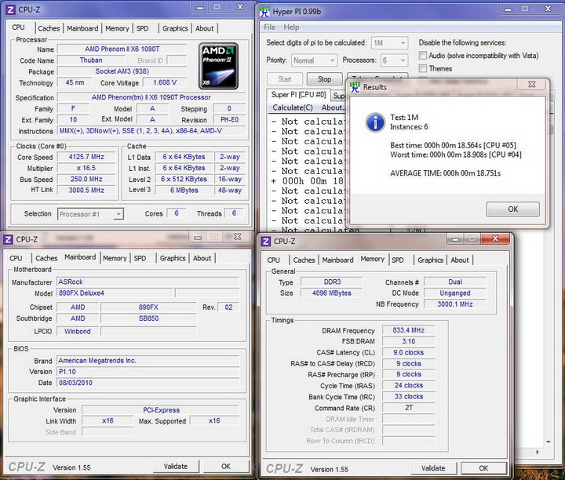Select About tab in the Memory CPU-Z window
This screenshot has height=480, width=565.
460,260
